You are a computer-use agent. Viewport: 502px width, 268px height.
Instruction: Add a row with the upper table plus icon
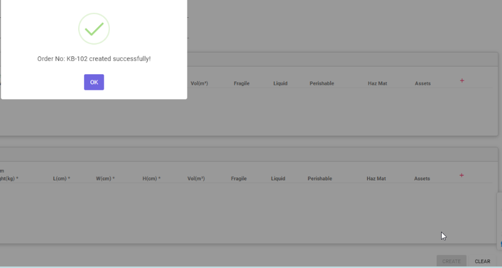tap(462, 80)
